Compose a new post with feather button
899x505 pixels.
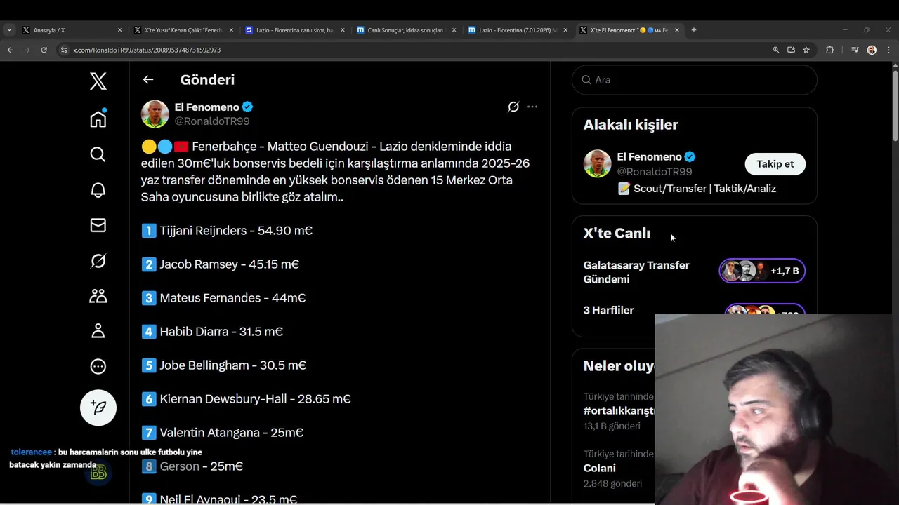tap(98, 408)
